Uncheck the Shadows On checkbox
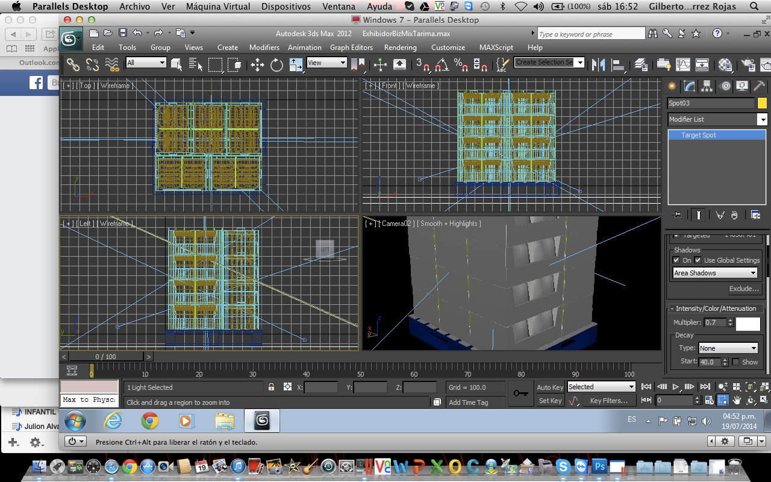 (x=677, y=260)
